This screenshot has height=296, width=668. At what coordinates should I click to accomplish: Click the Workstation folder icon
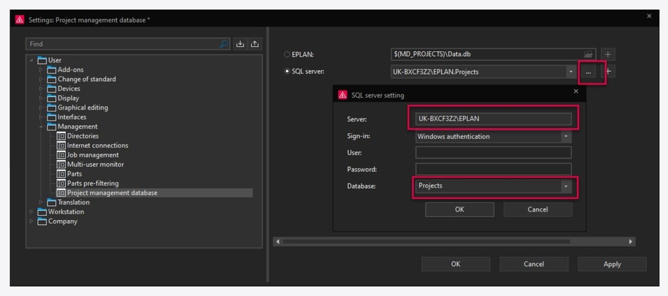point(42,212)
